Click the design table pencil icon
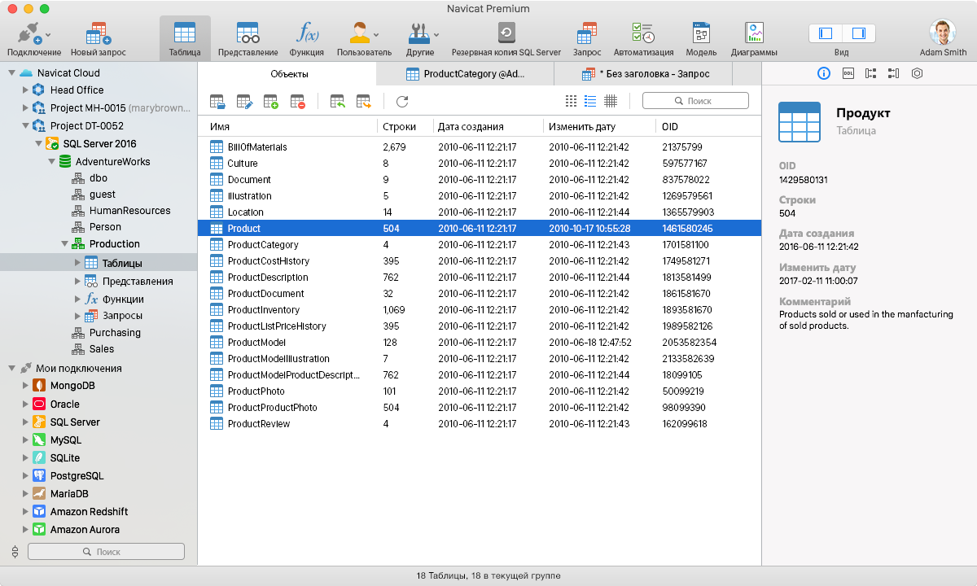Image resolution: width=977 pixels, height=586 pixels. [244, 102]
